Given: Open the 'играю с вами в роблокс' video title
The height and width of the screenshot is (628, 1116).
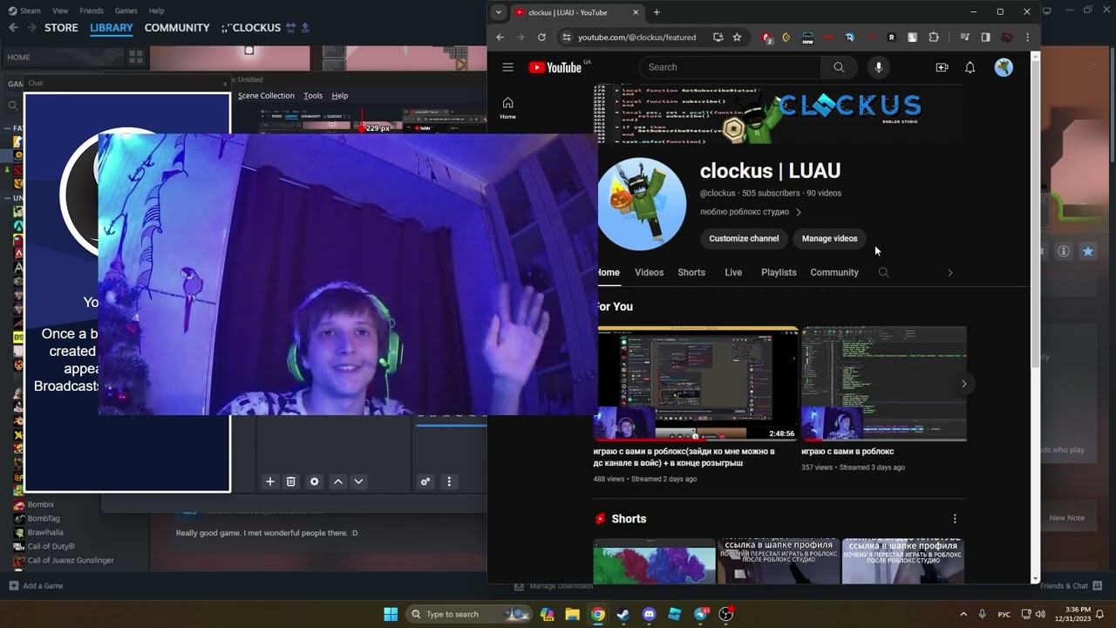Looking at the screenshot, I should tap(847, 452).
